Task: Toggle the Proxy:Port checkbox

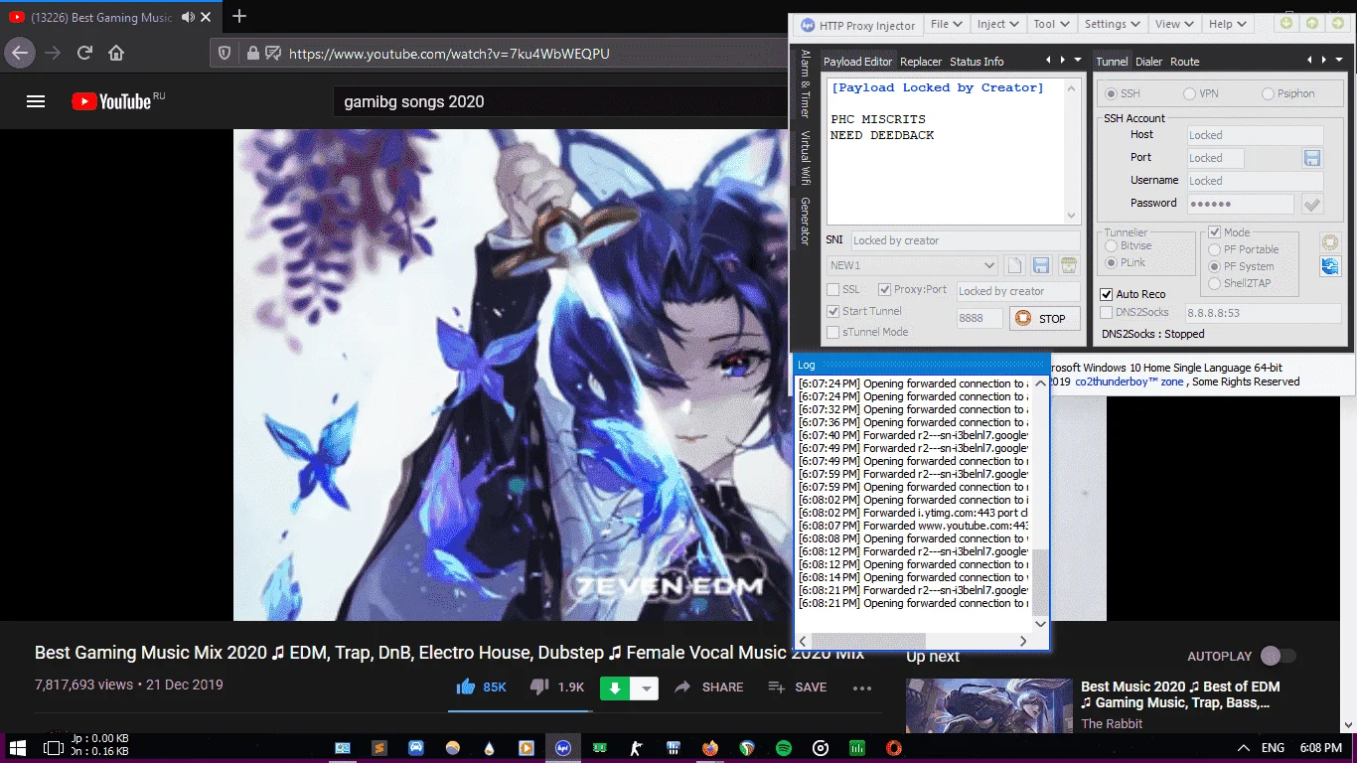Action: click(x=885, y=290)
